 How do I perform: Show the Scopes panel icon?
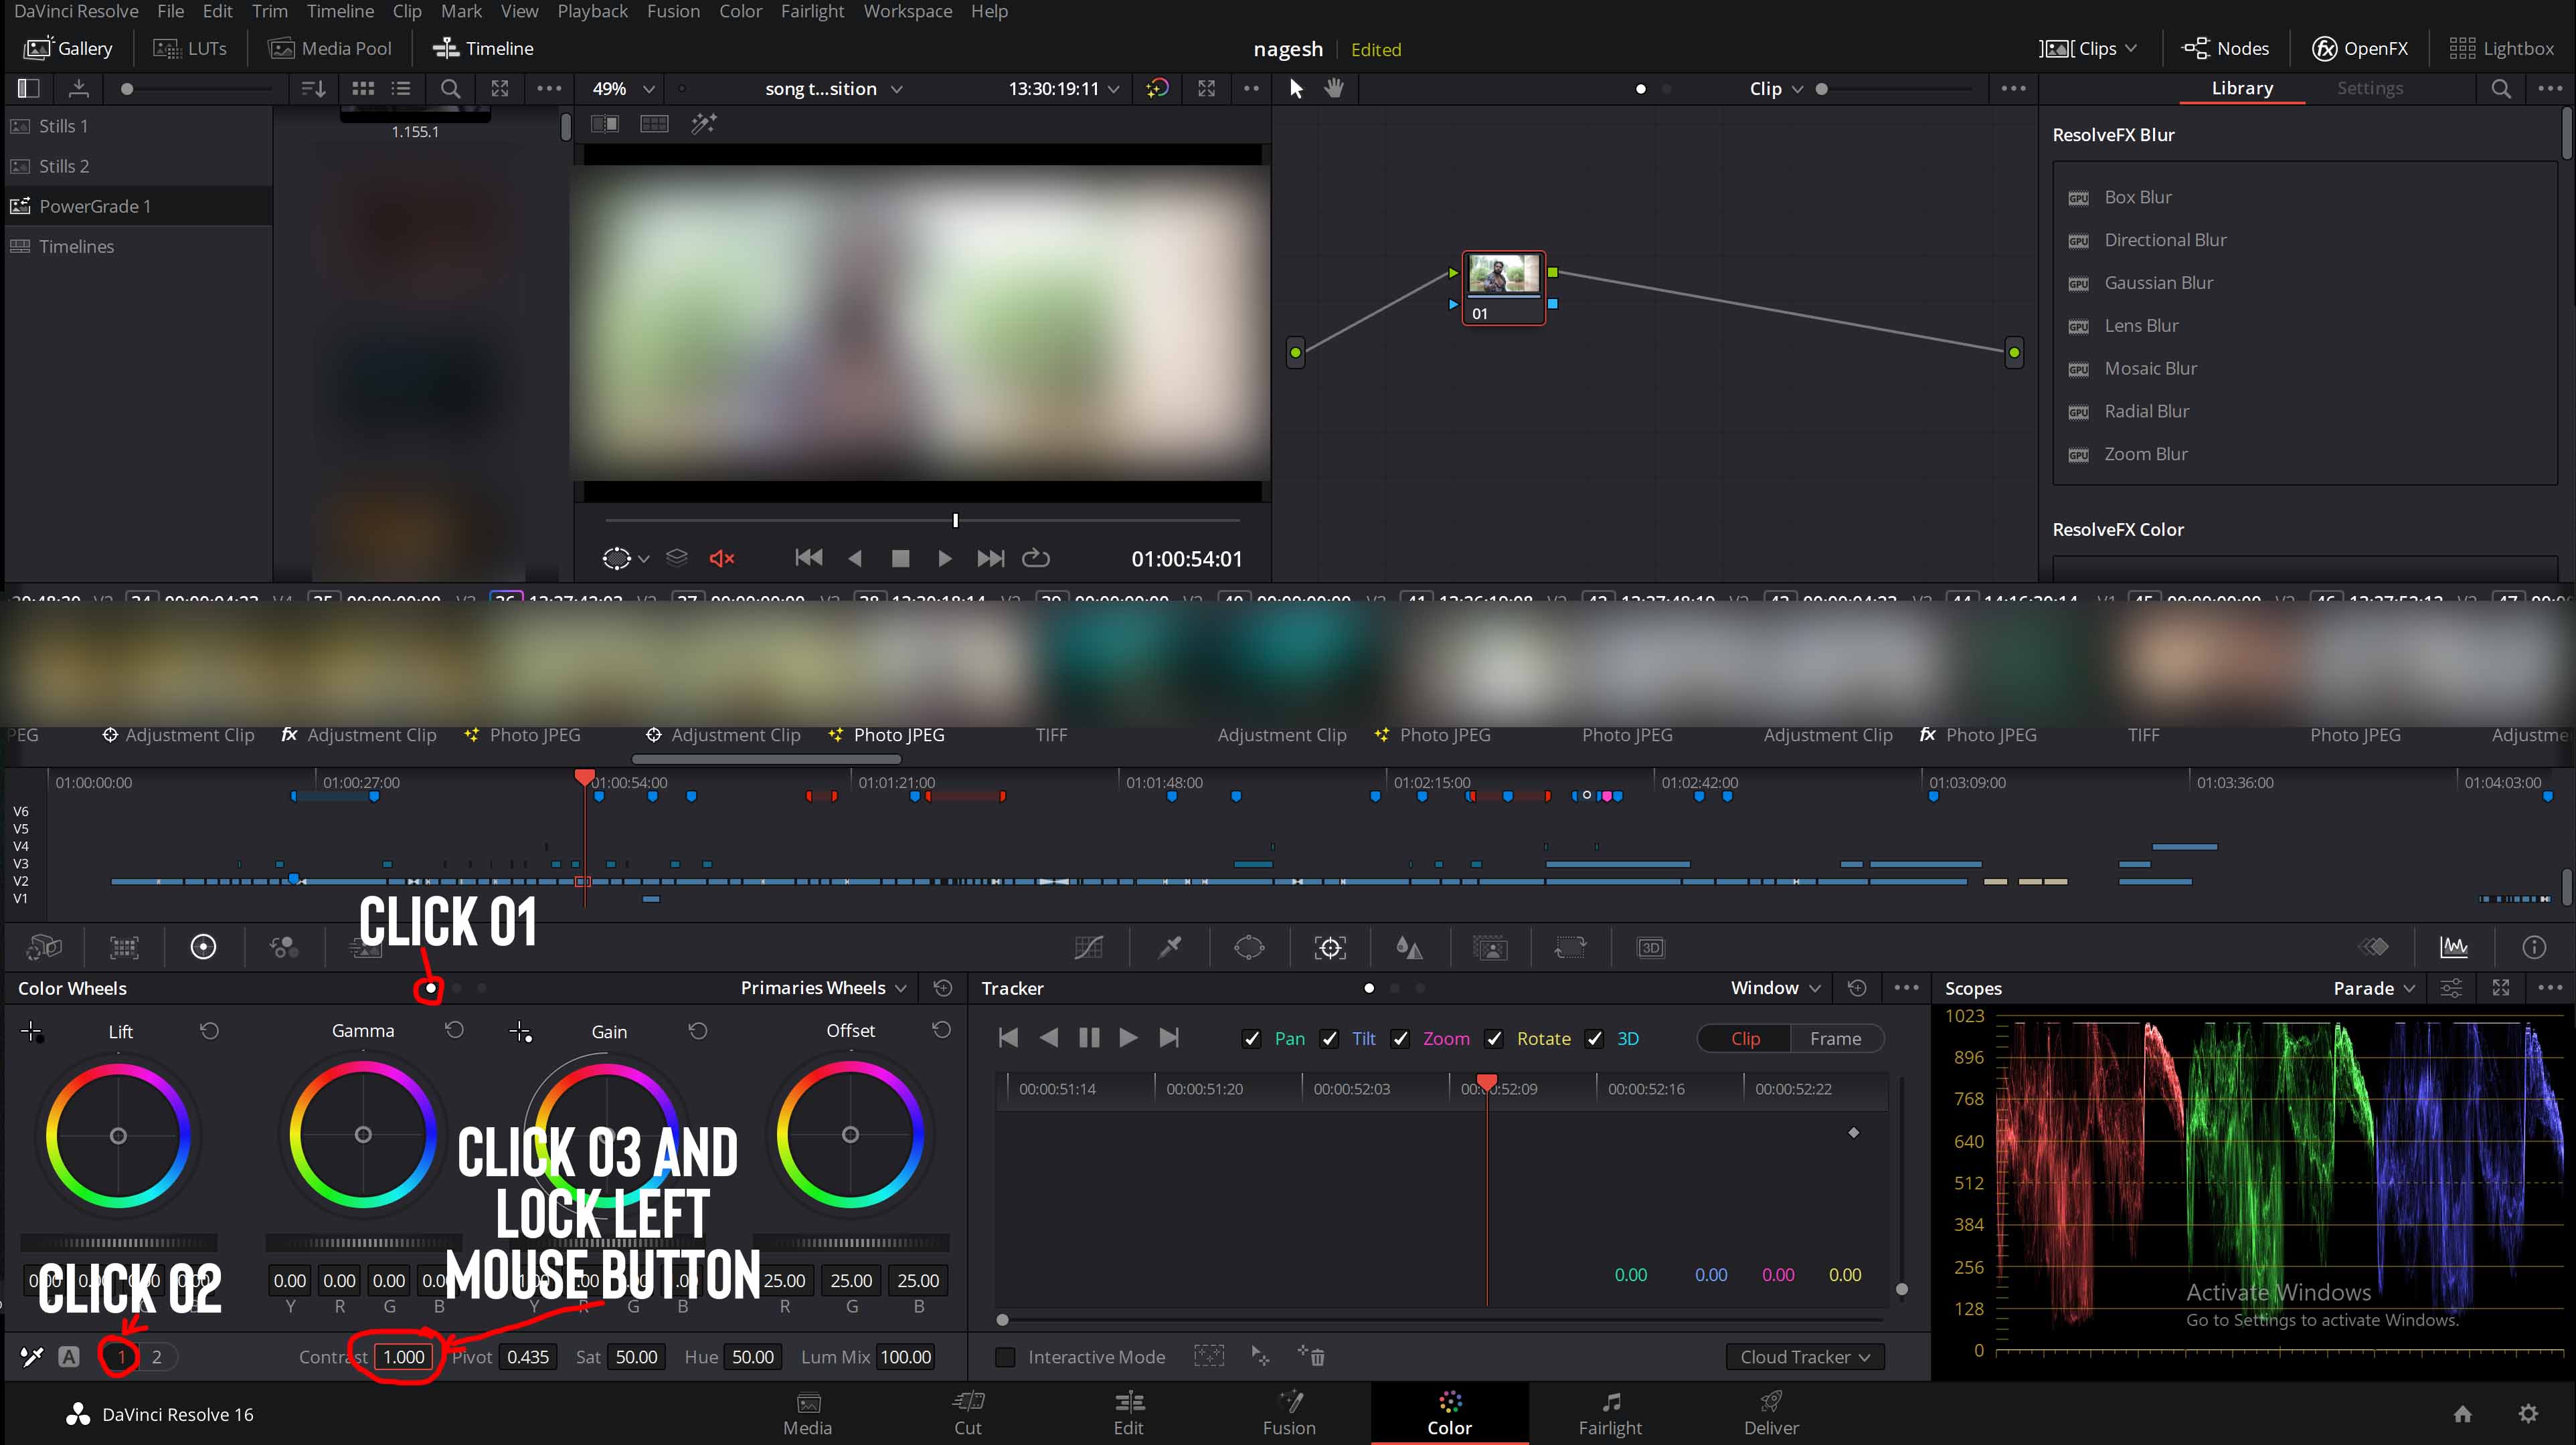pyautogui.click(x=2454, y=947)
